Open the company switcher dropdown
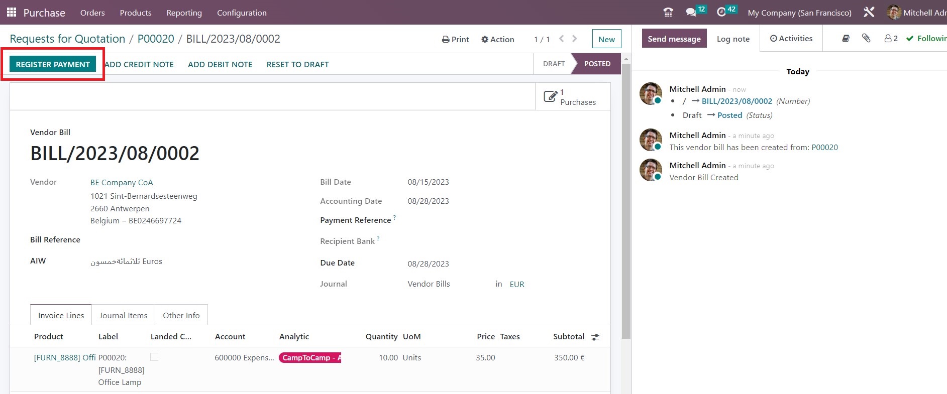Viewport: 947px width, 394px height. pyautogui.click(x=799, y=13)
